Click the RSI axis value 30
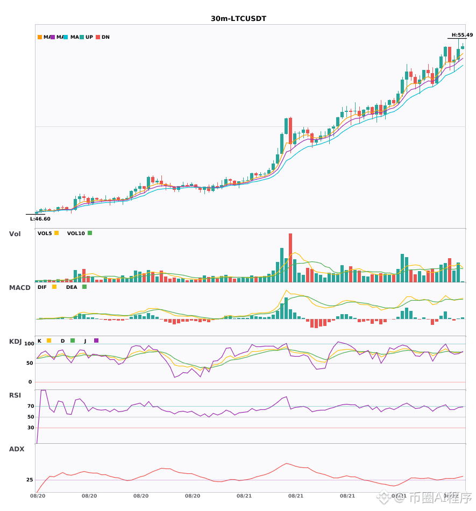476x511 pixels. [x=31, y=428]
